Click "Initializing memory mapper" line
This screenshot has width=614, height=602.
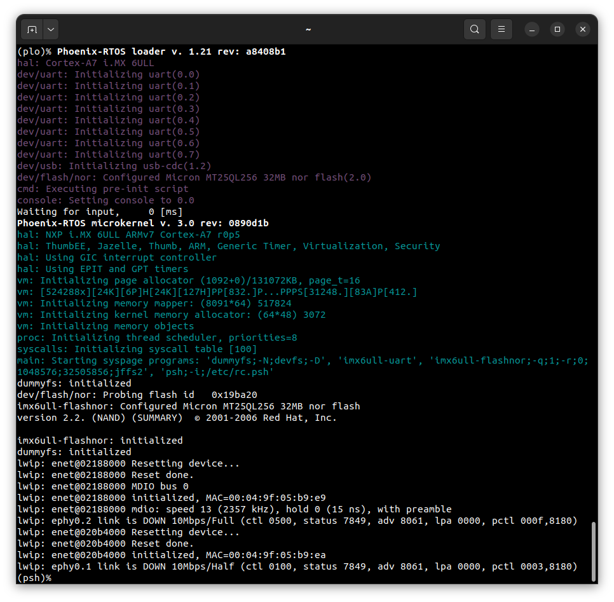point(154,304)
